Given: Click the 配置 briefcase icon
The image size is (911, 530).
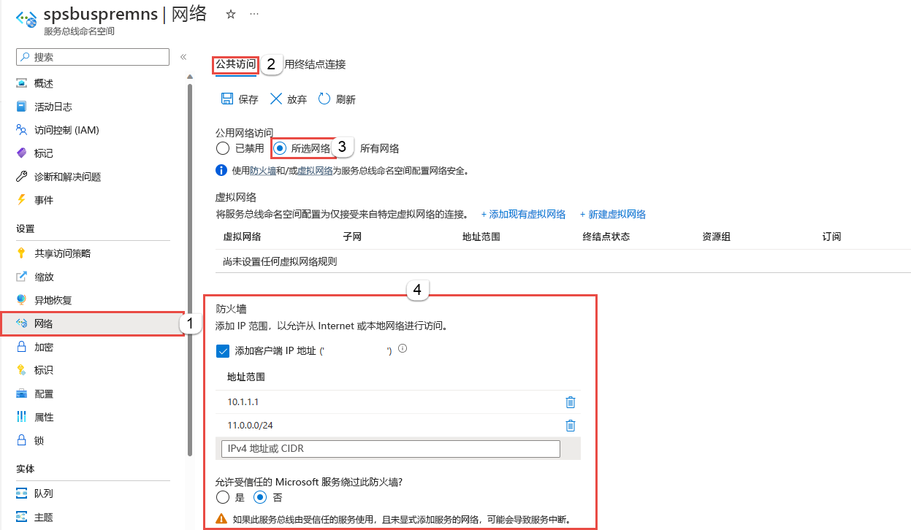Looking at the screenshot, I should point(21,393).
